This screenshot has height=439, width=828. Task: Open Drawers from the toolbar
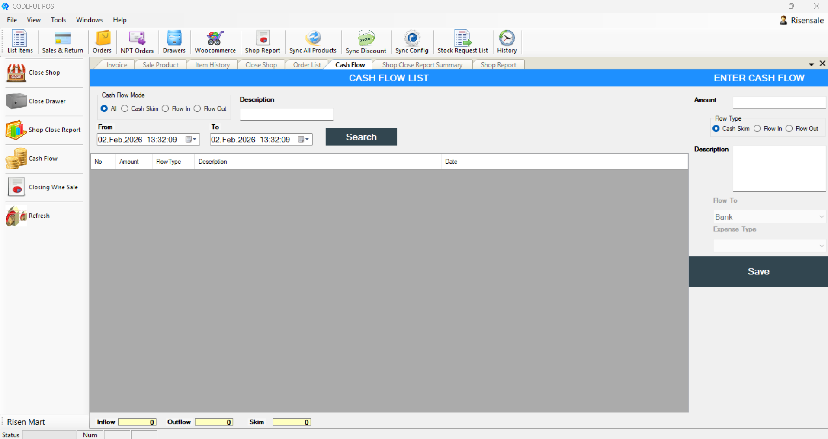(174, 41)
